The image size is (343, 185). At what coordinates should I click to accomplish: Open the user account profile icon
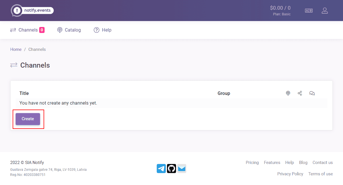tap(325, 11)
